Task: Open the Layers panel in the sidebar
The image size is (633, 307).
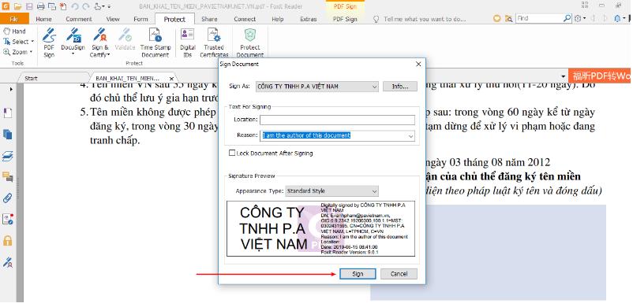Action: point(8,156)
